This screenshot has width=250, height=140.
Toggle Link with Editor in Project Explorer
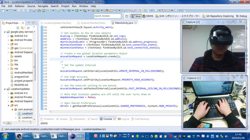(x=22, y=28)
